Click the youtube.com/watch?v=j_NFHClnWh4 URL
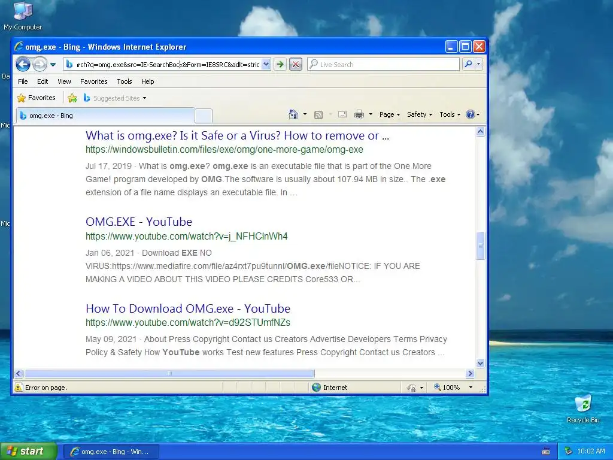 click(x=187, y=236)
